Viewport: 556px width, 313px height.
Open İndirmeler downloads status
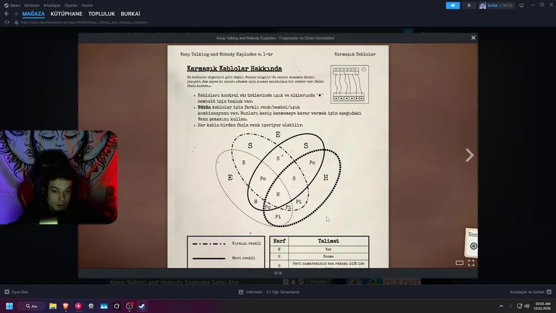(x=269, y=292)
